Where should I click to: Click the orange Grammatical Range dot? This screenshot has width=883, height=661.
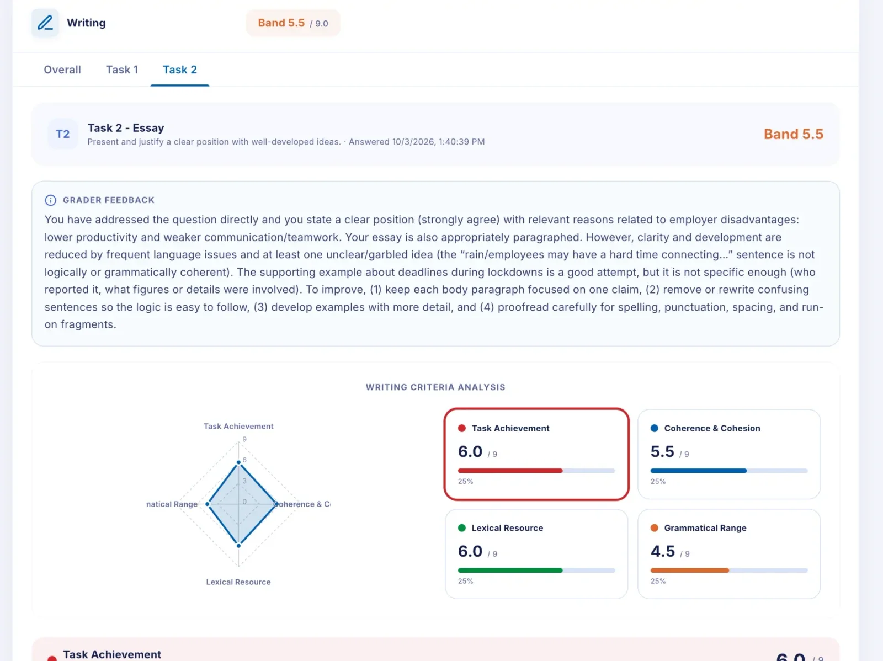click(x=655, y=528)
